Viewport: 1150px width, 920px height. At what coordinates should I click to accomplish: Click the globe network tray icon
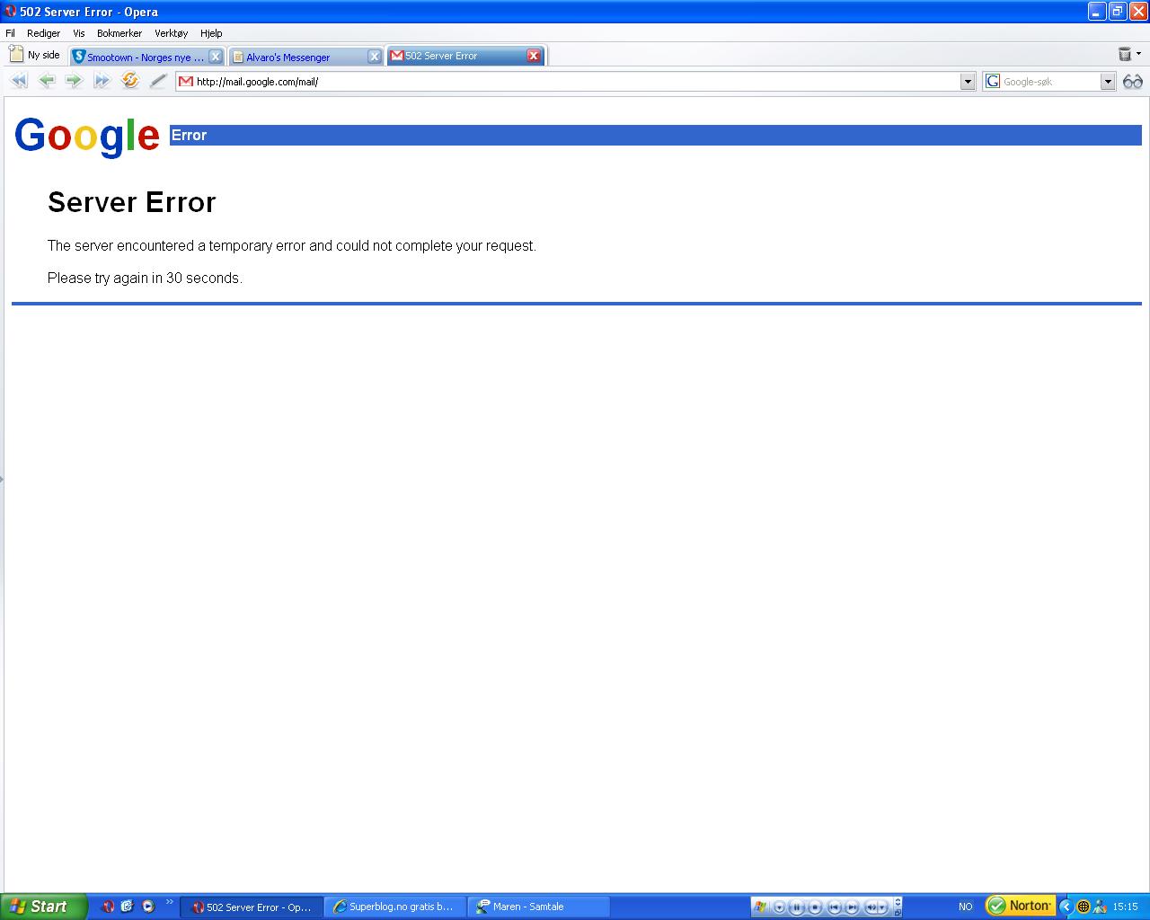point(1084,907)
